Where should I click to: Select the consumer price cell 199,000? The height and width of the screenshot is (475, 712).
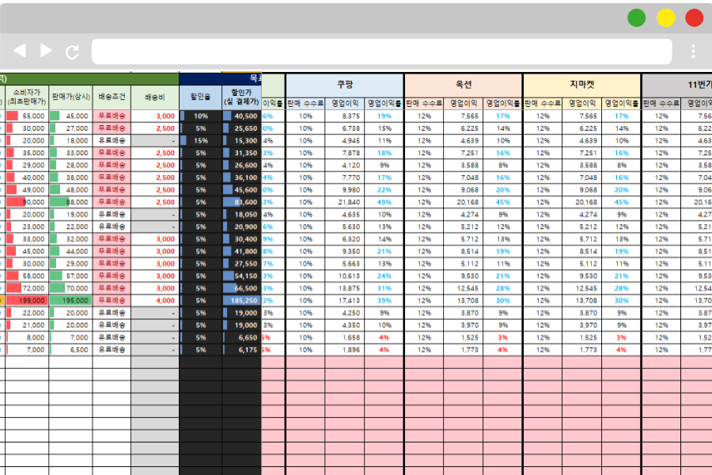(x=27, y=301)
